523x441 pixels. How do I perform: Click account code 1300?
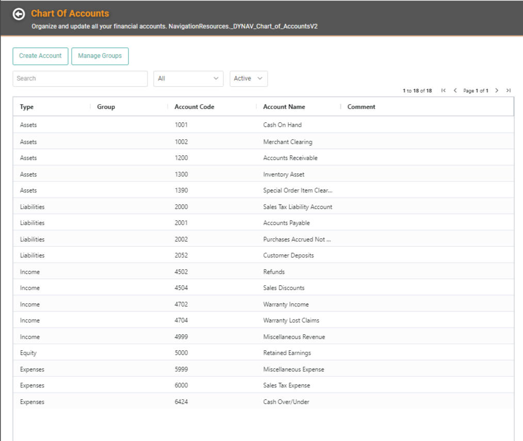181,174
